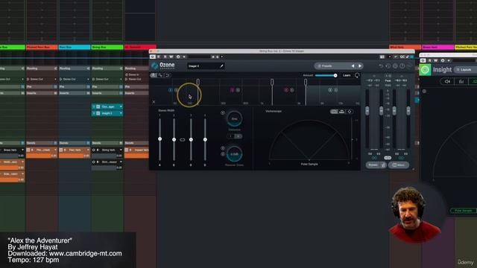Toggle the first icon in the view selector
This screenshot has width=477, height=268.
coord(154,75)
